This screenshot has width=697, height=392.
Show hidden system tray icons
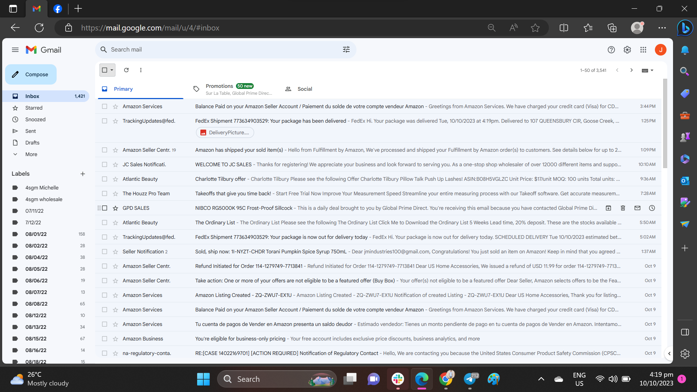tap(541, 379)
